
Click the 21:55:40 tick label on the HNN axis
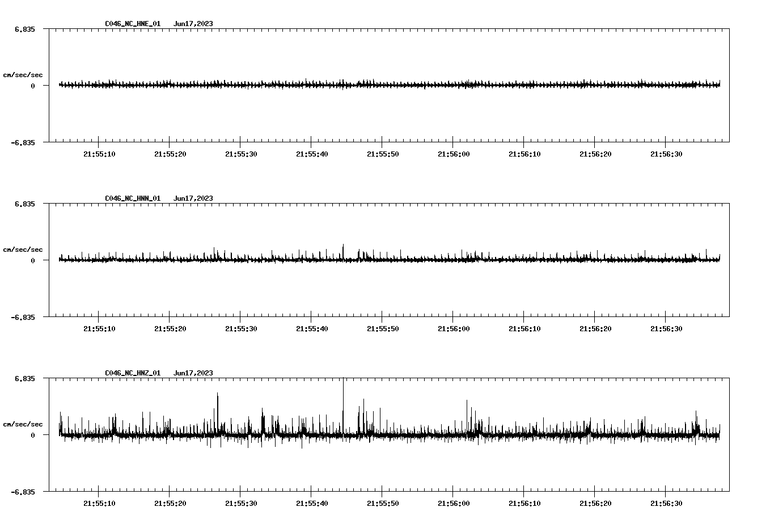coord(311,327)
